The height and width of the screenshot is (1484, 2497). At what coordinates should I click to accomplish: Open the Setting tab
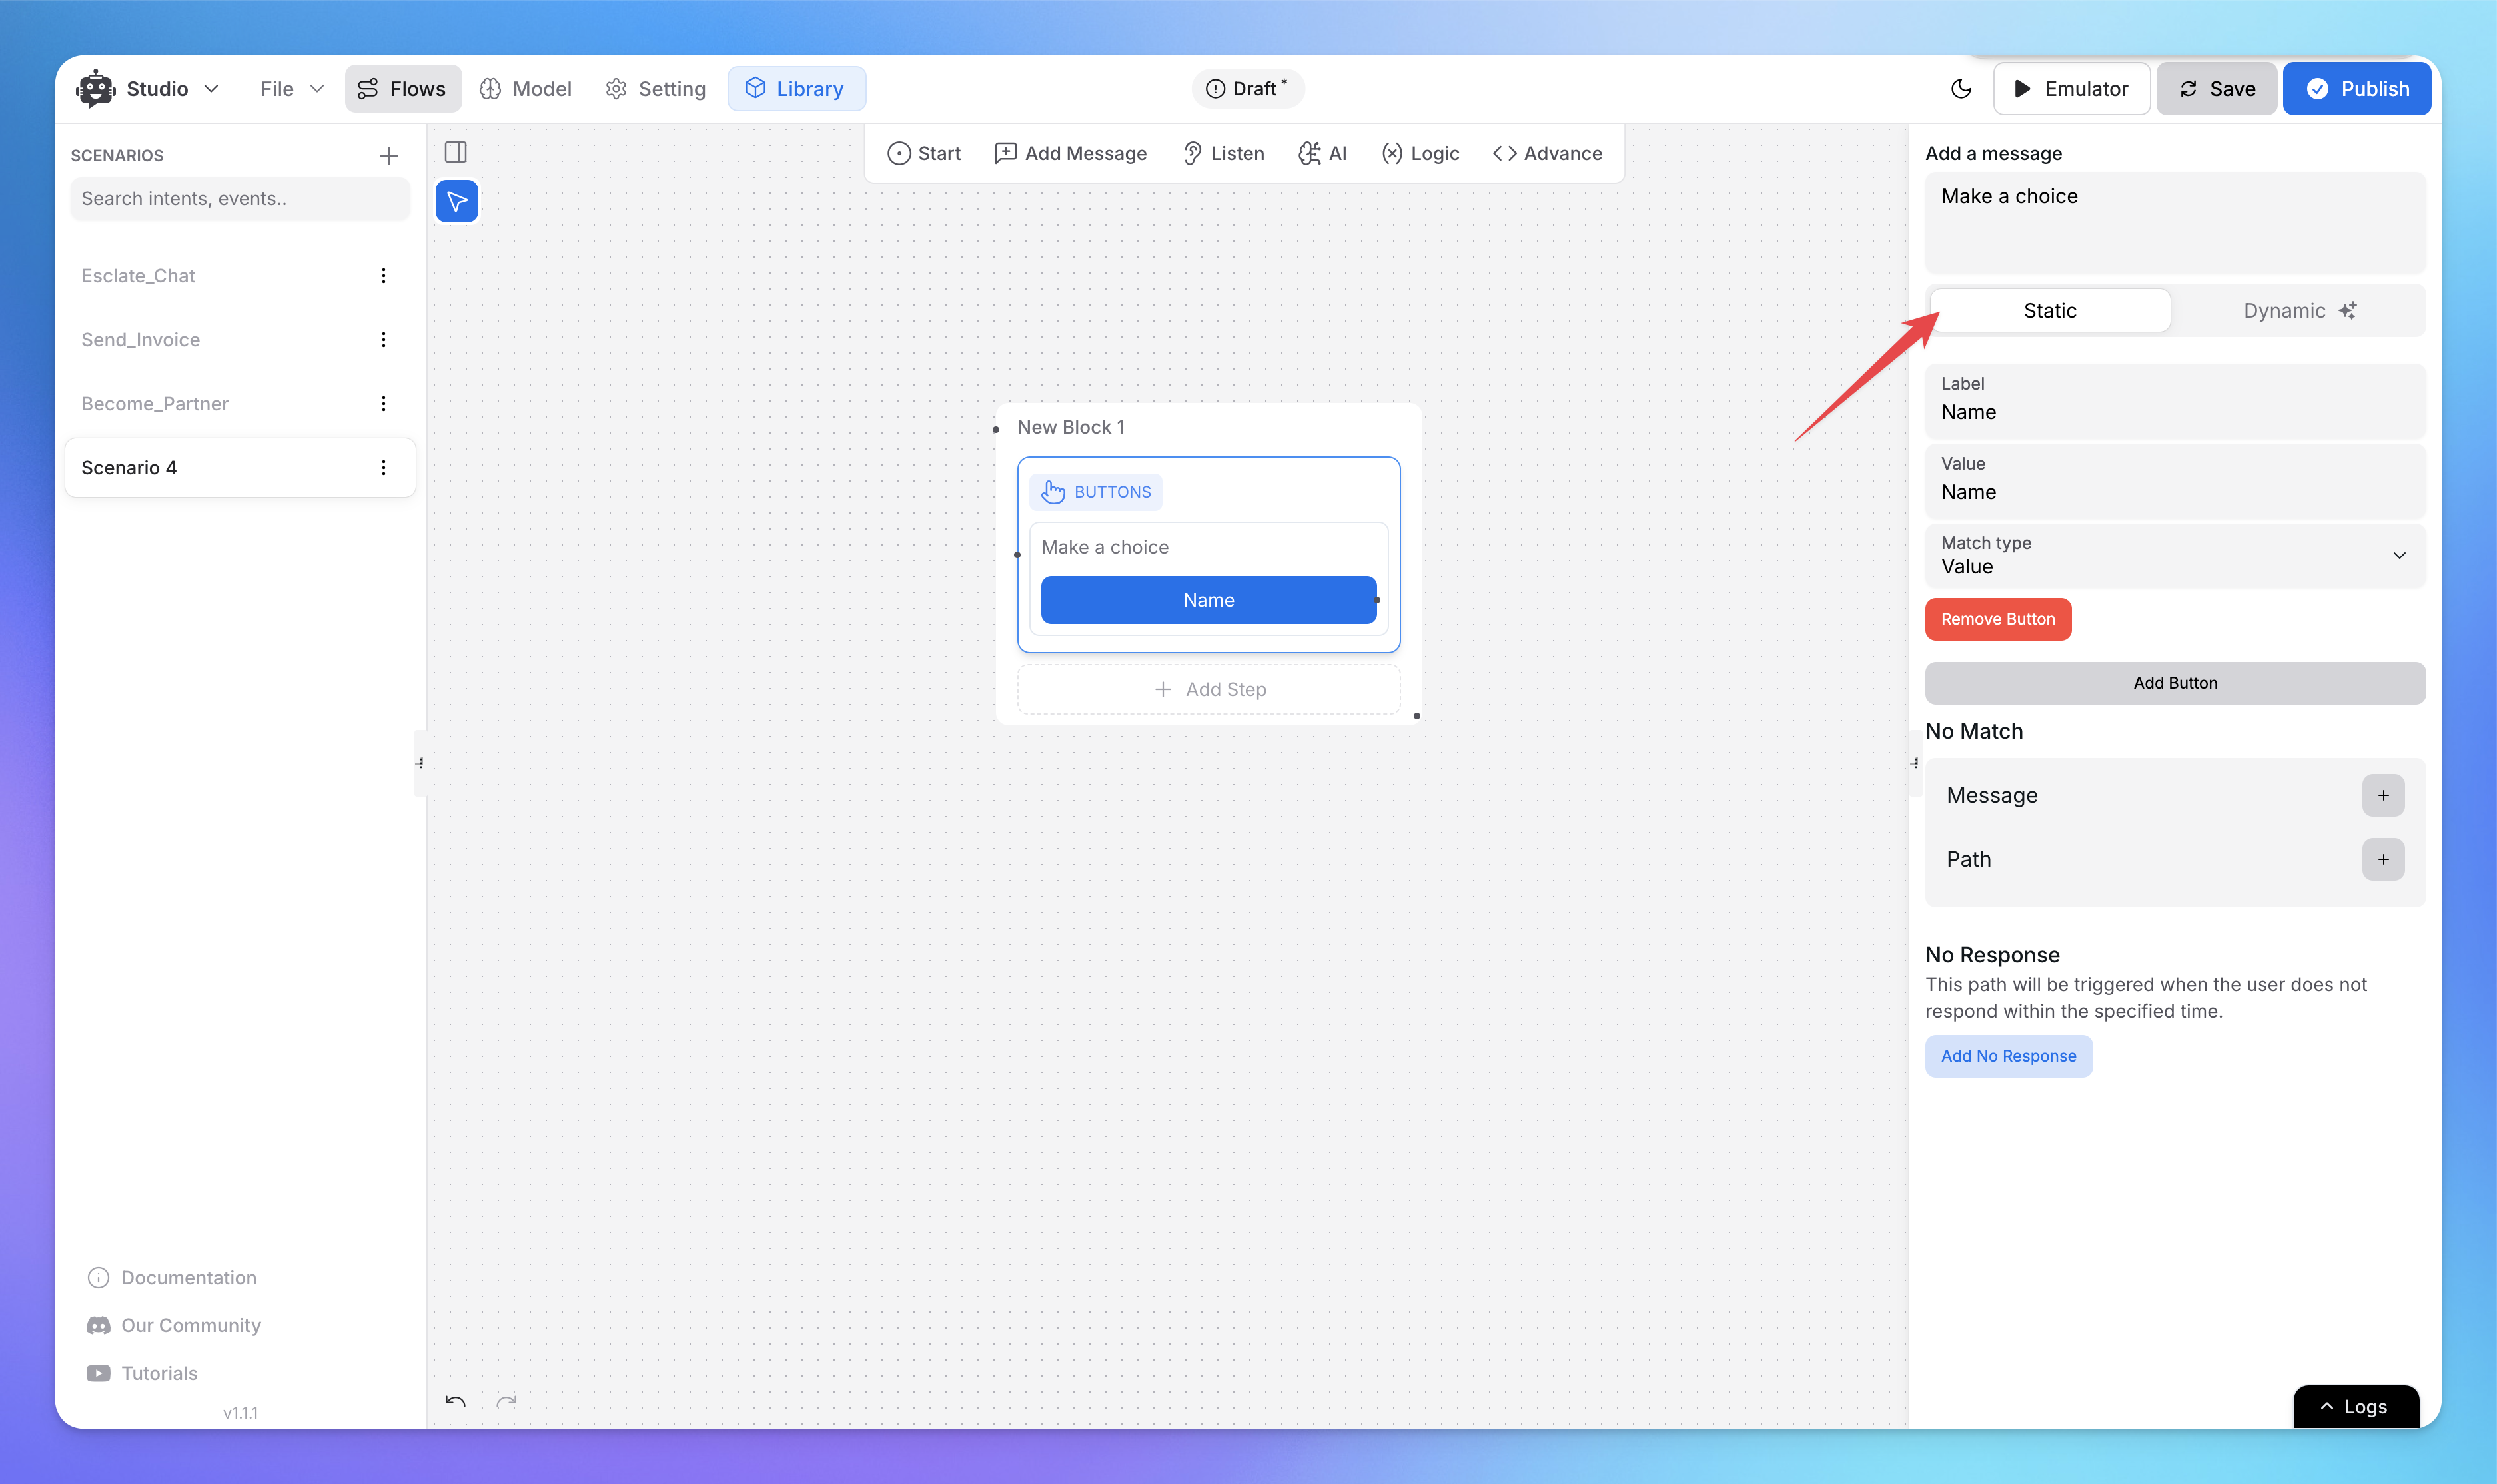pos(656,89)
